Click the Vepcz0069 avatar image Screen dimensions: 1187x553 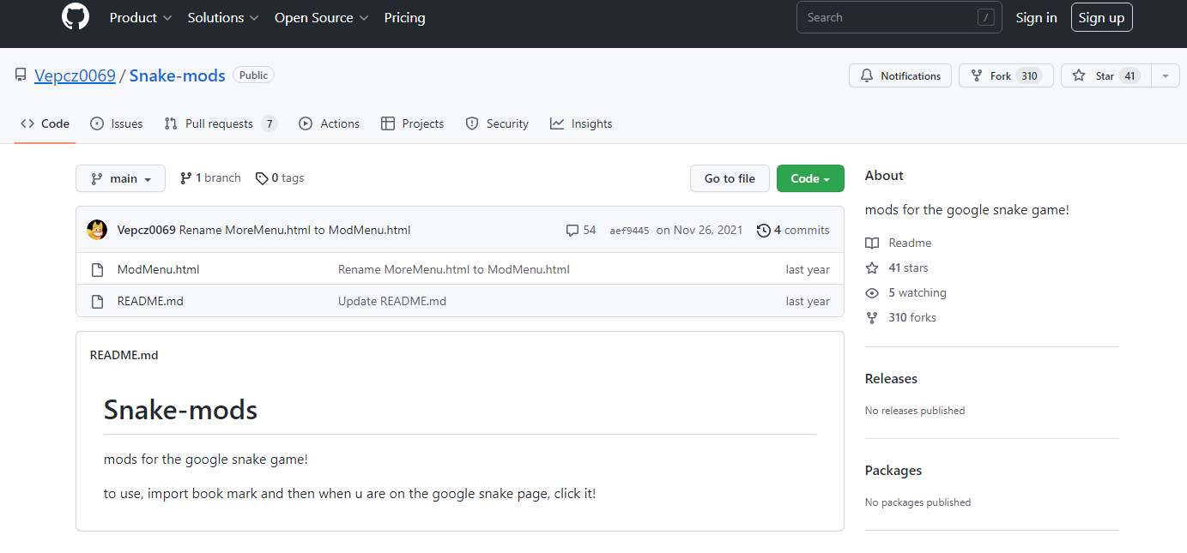tap(97, 230)
